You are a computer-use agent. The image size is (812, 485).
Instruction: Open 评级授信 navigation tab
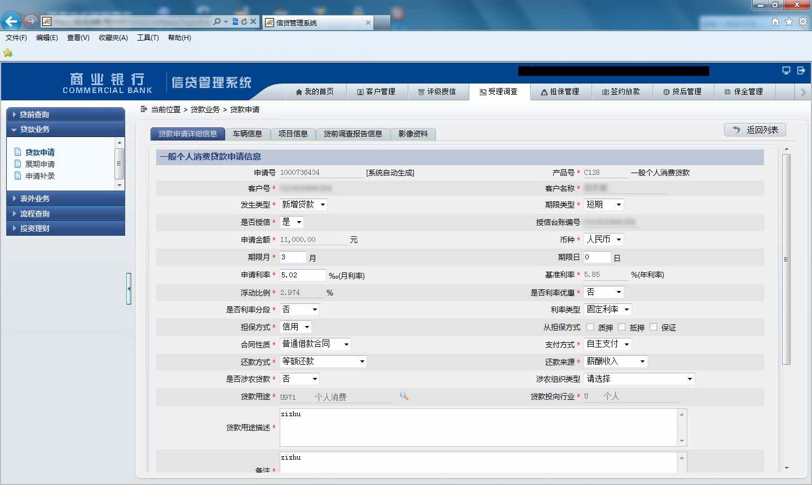pyautogui.click(x=437, y=91)
